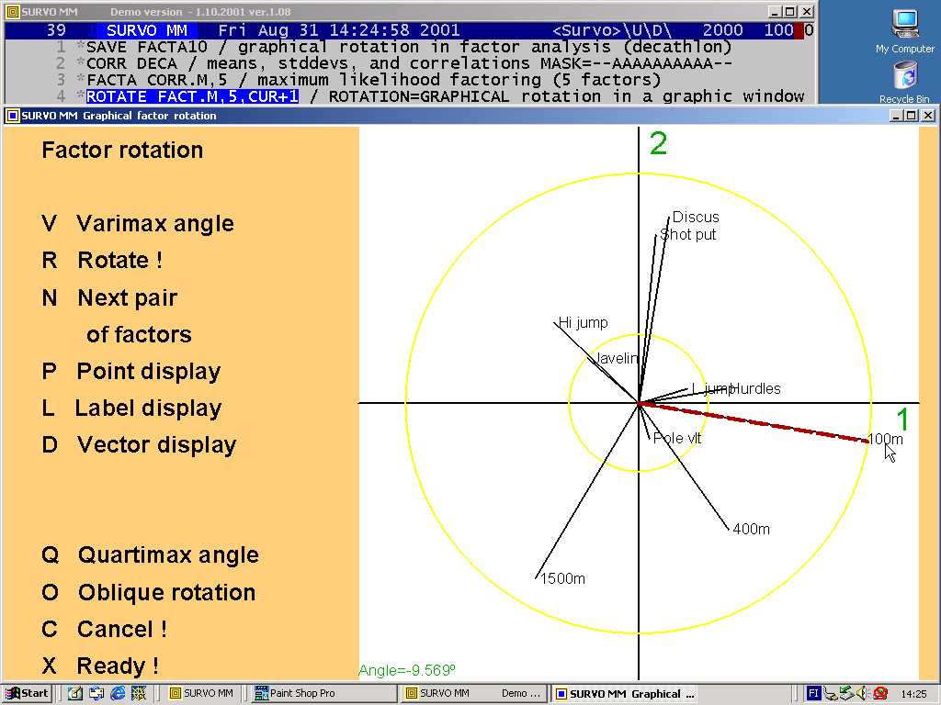Close the Graphical factor rotation window
Viewport: 941px width, 705px height.
pyautogui.click(x=927, y=116)
